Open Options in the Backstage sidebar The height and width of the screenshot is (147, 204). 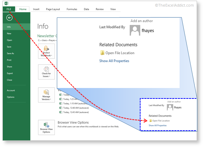(x=16, y=97)
